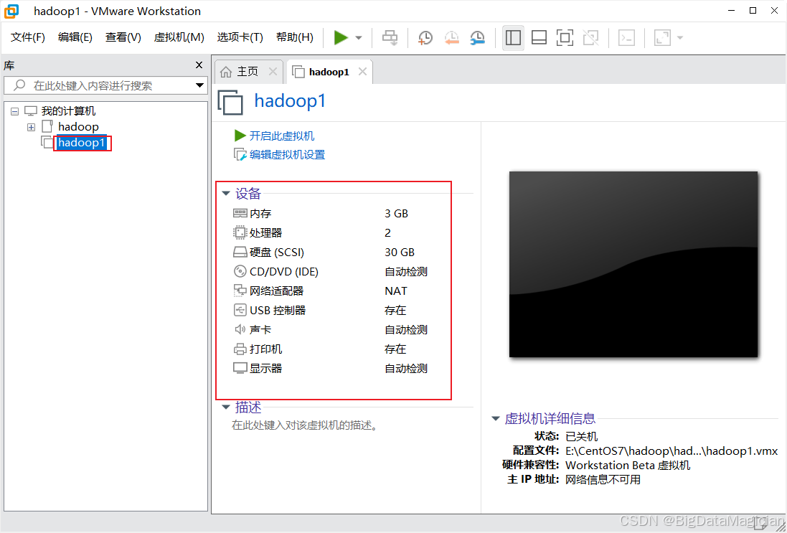Click the NAT network value

(x=396, y=291)
